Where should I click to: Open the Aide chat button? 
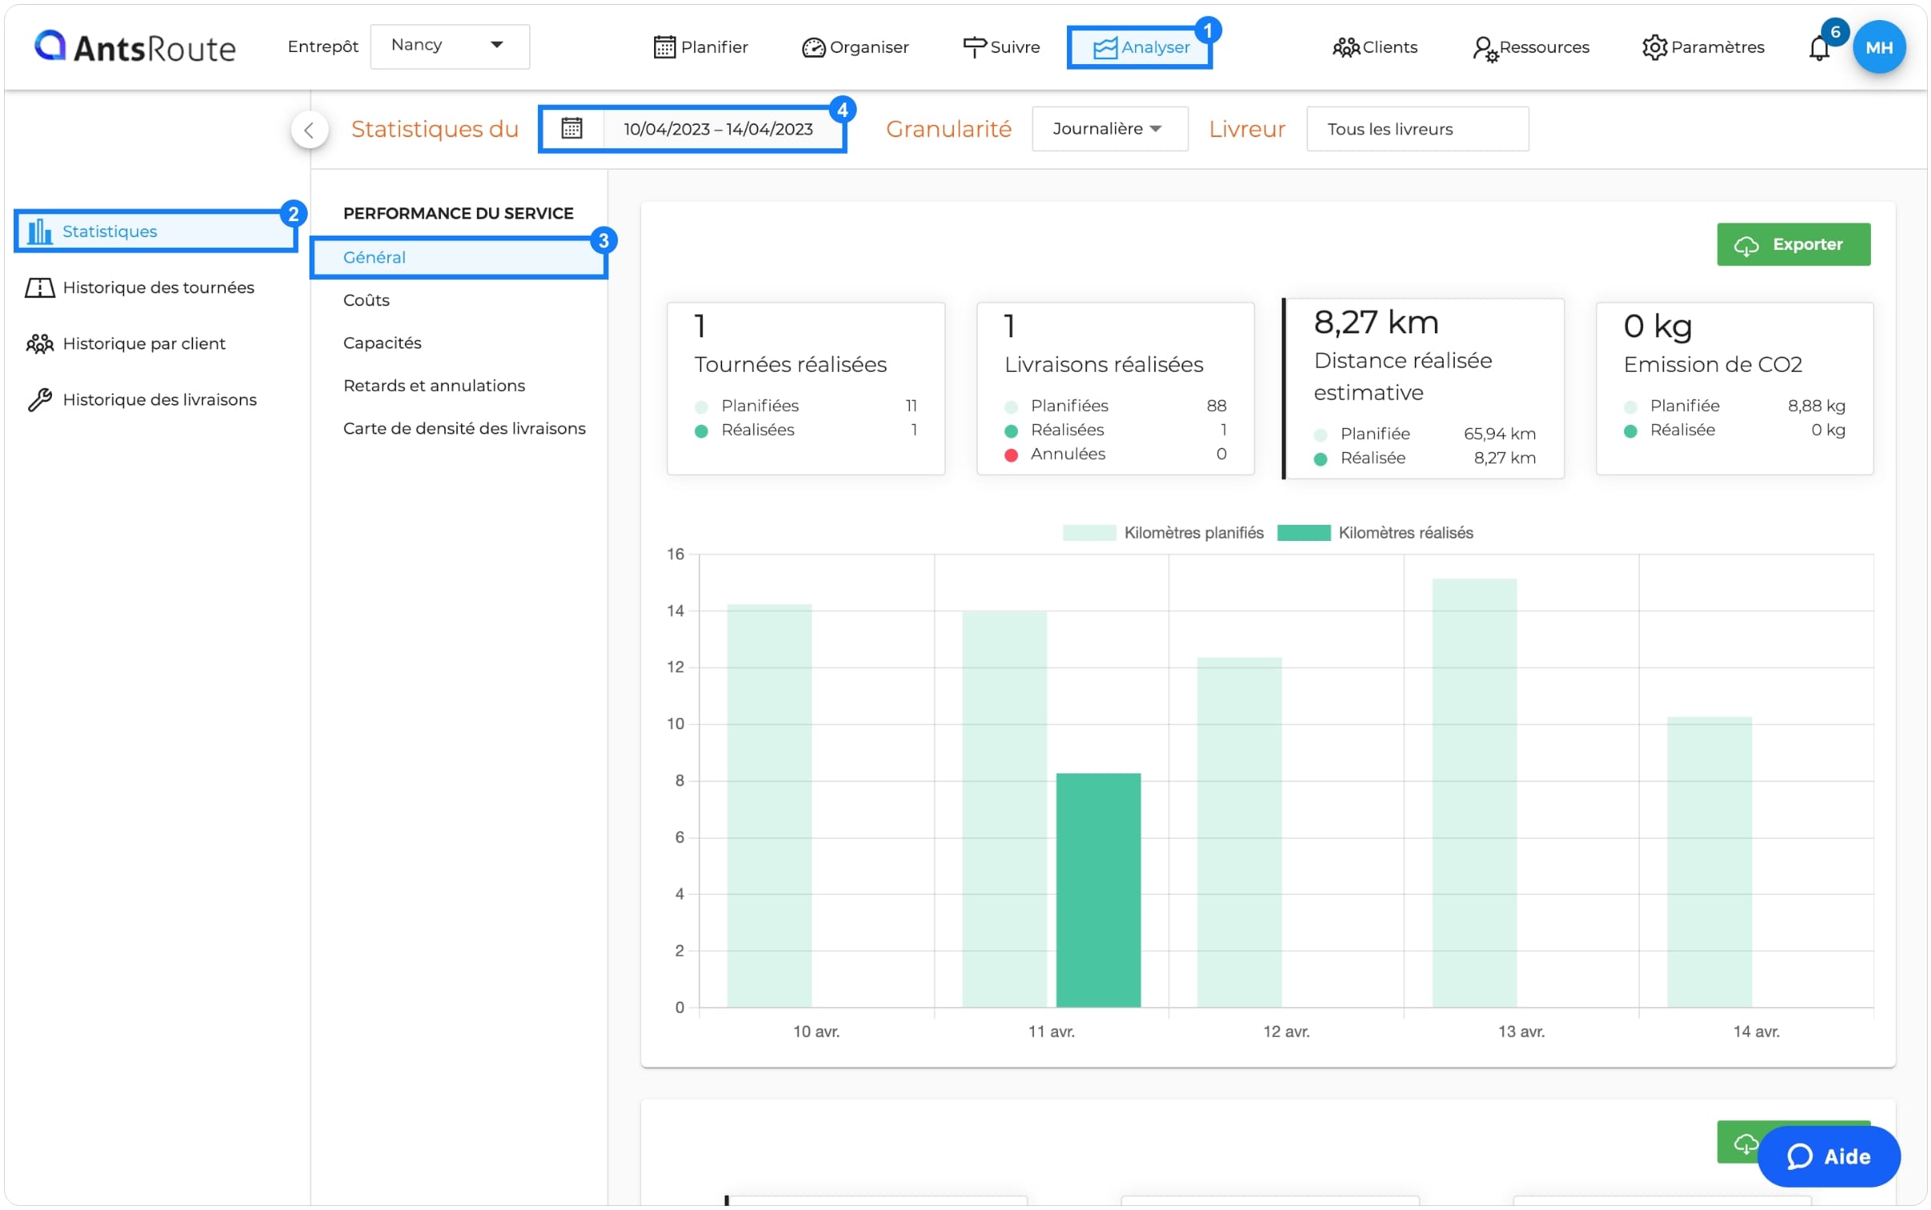pyautogui.click(x=1828, y=1156)
